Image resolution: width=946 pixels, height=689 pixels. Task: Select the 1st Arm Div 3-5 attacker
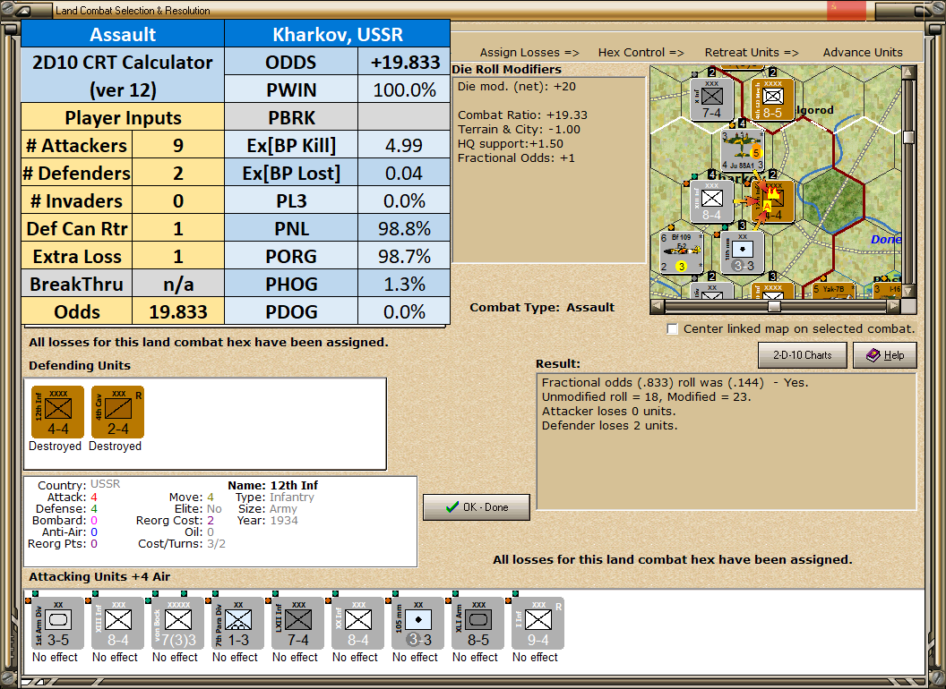click(x=57, y=624)
